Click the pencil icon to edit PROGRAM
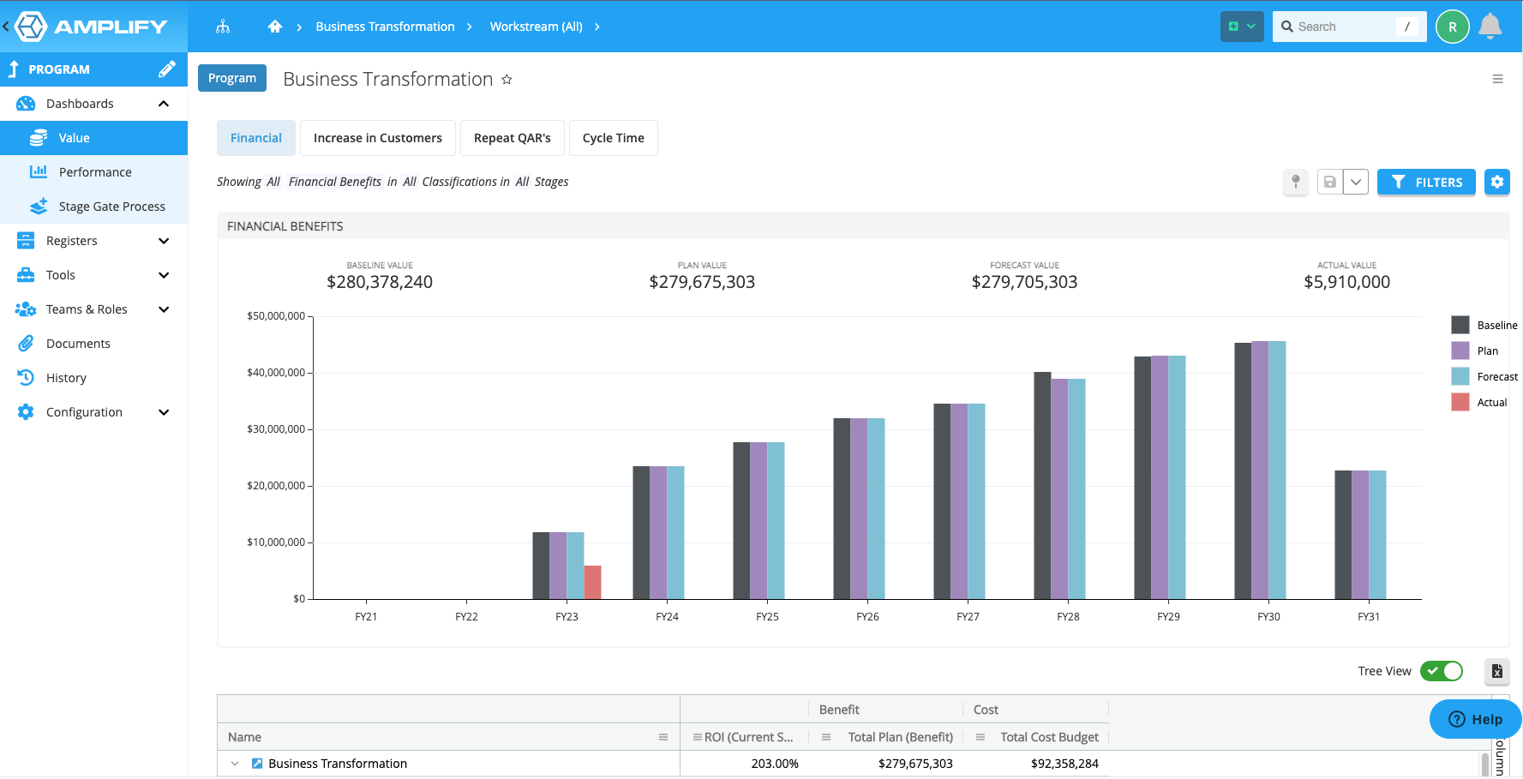Viewport: 1523px width, 779px height. click(x=167, y=69)
